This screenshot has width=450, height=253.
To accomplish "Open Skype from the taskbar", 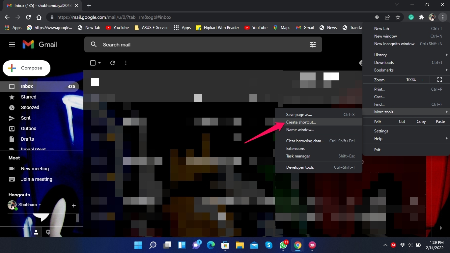I will [x=269, y=245].
